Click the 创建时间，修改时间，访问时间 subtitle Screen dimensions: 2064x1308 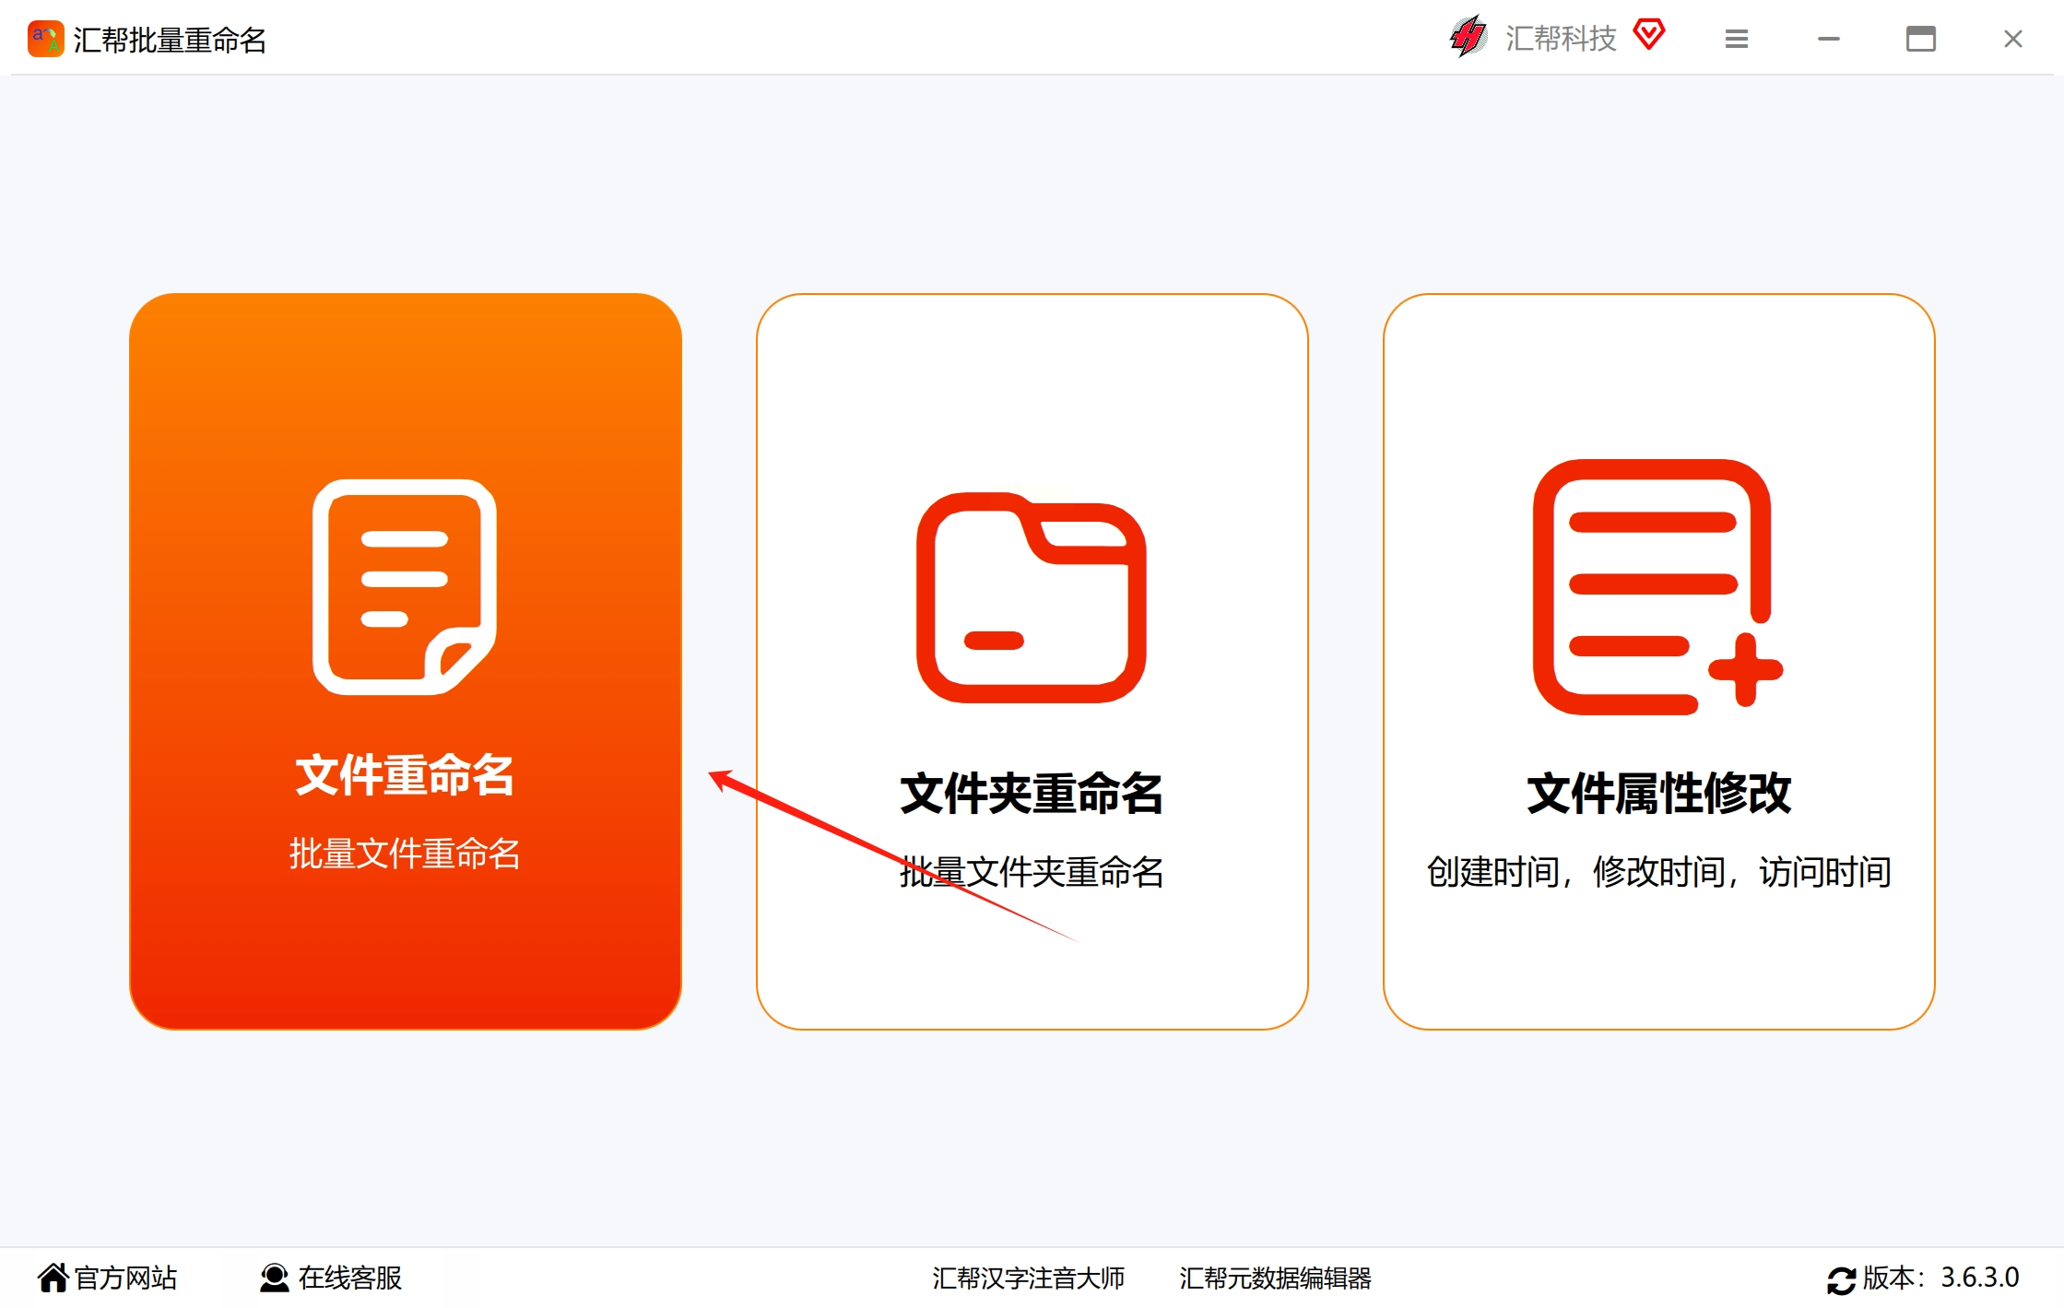[x=1658, y=872]
